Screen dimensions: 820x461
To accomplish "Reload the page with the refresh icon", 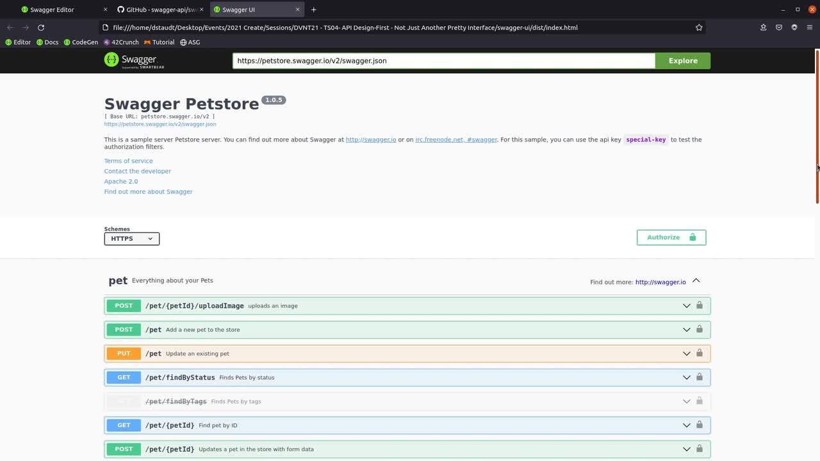I will click(41, 28).
